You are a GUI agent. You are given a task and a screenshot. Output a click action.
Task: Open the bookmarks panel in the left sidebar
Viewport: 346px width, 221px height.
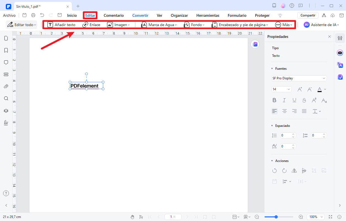click(x=6, y=50)
